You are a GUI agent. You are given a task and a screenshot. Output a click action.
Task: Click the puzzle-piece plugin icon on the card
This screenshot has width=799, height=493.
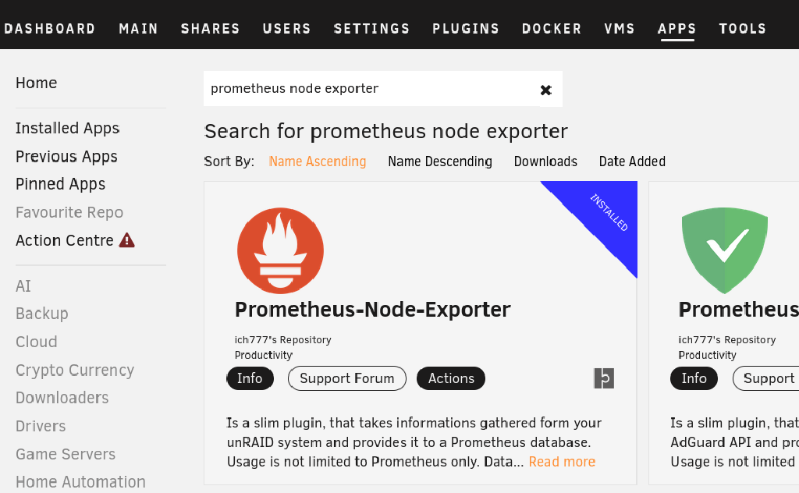(604, 378)
